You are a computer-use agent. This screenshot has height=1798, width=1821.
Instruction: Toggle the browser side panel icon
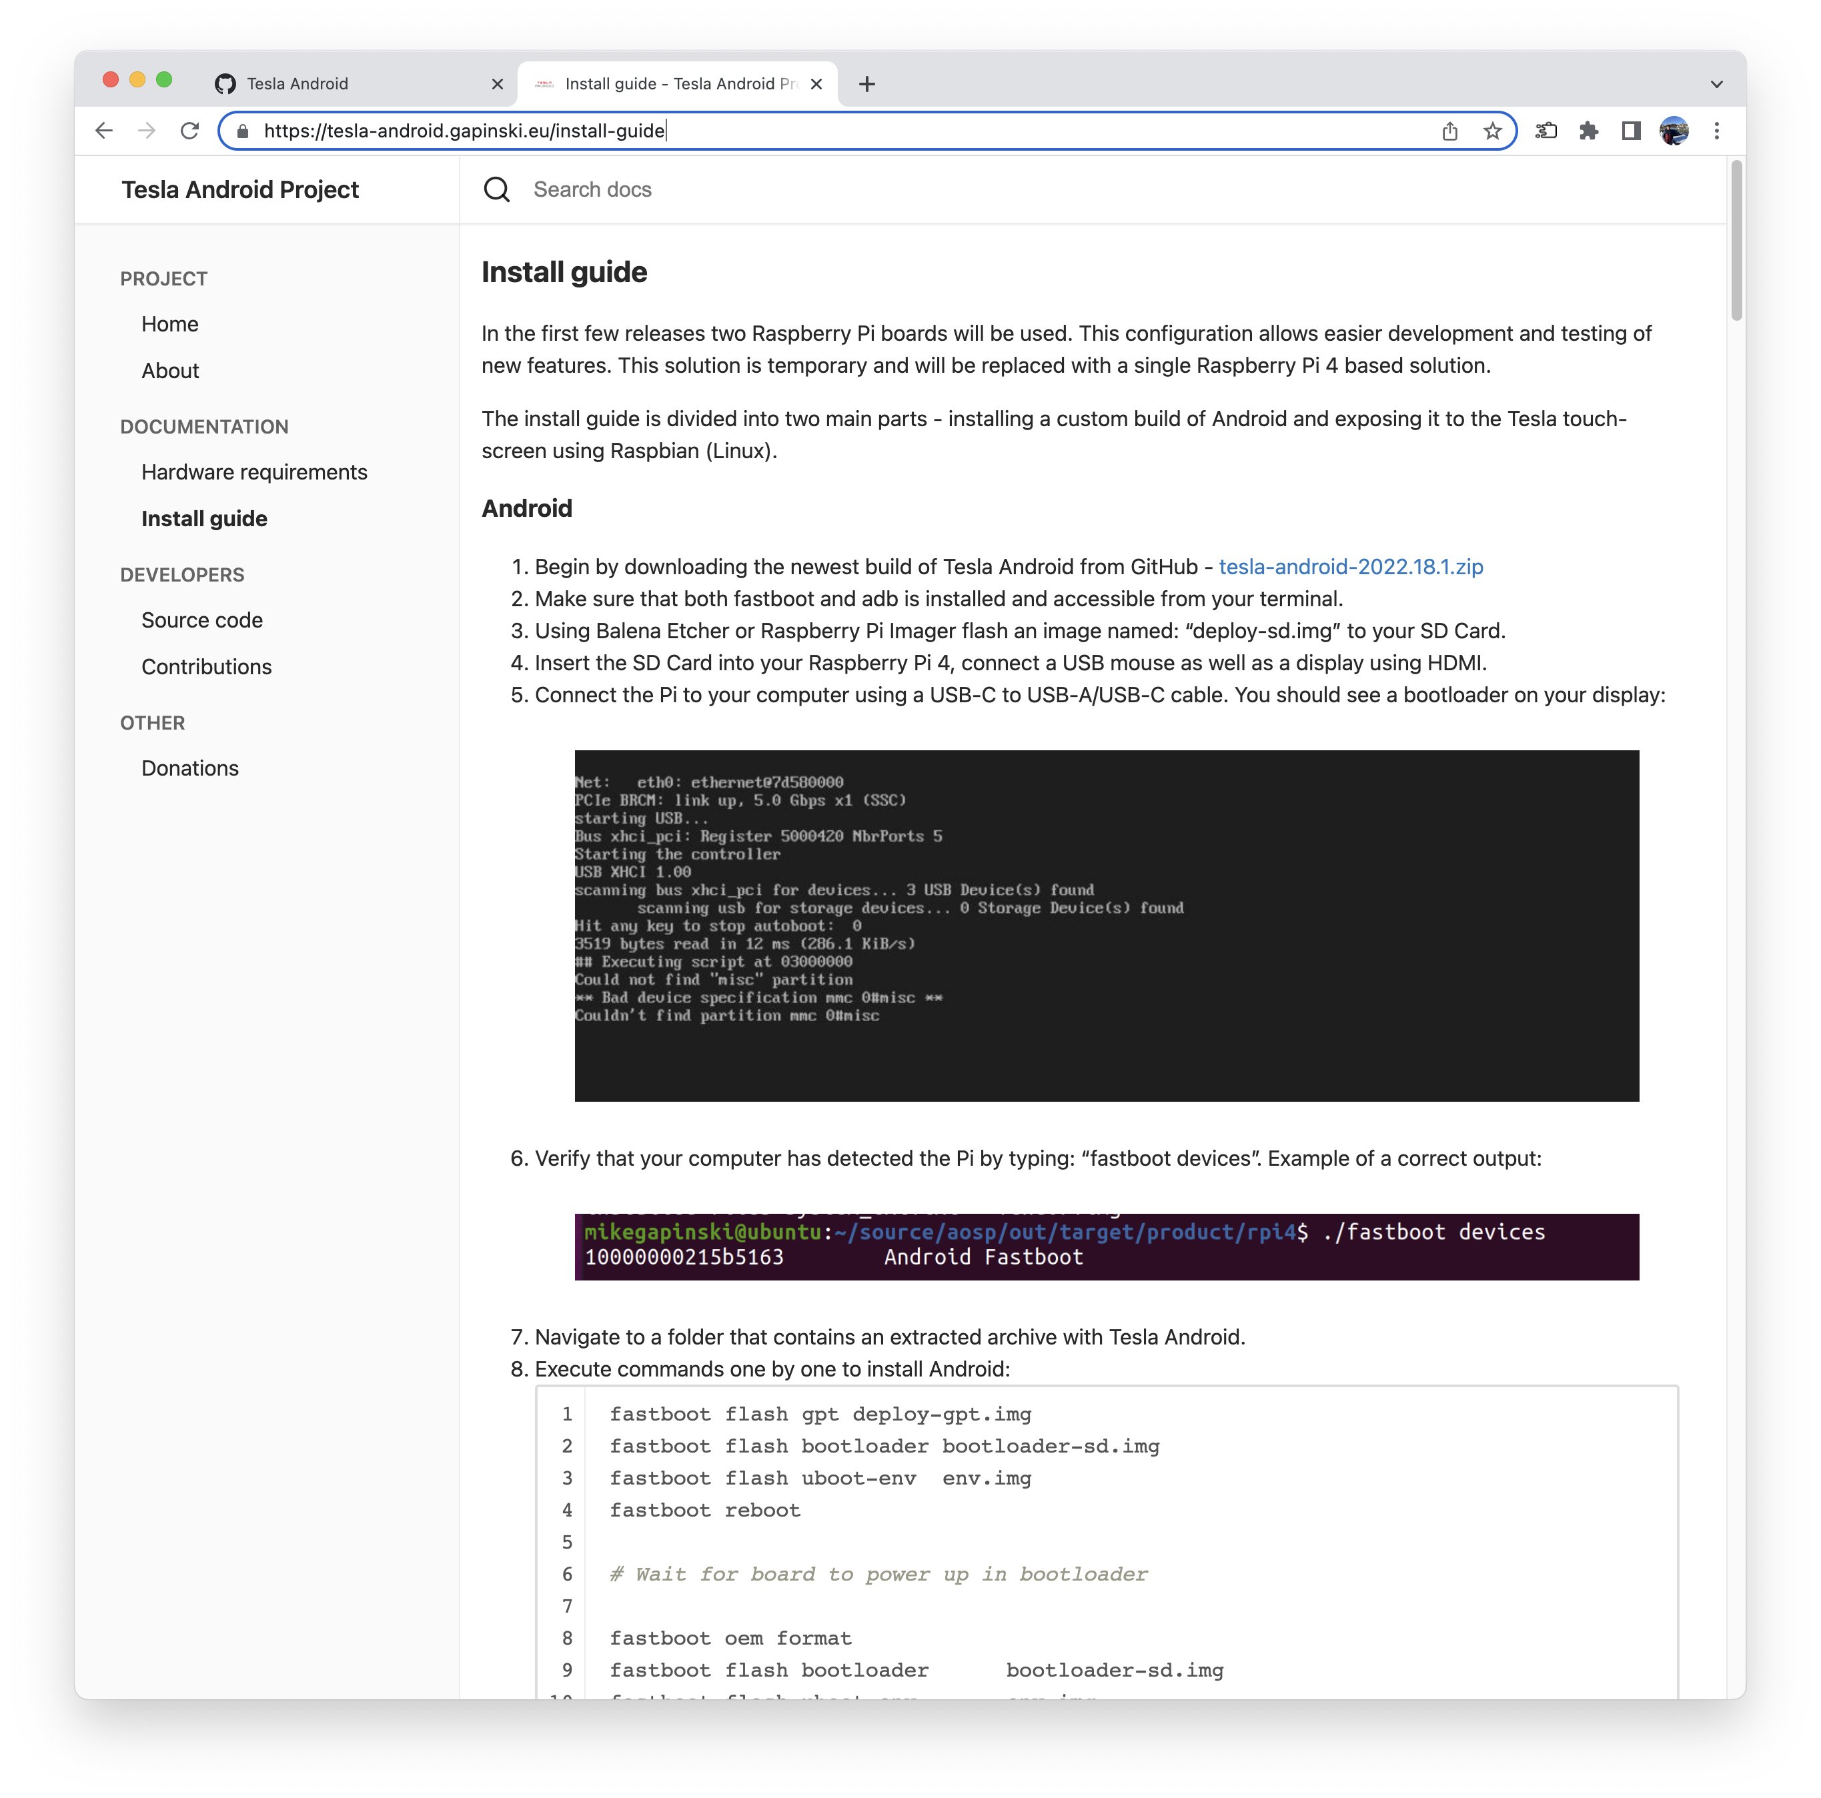coord(1631,131)
